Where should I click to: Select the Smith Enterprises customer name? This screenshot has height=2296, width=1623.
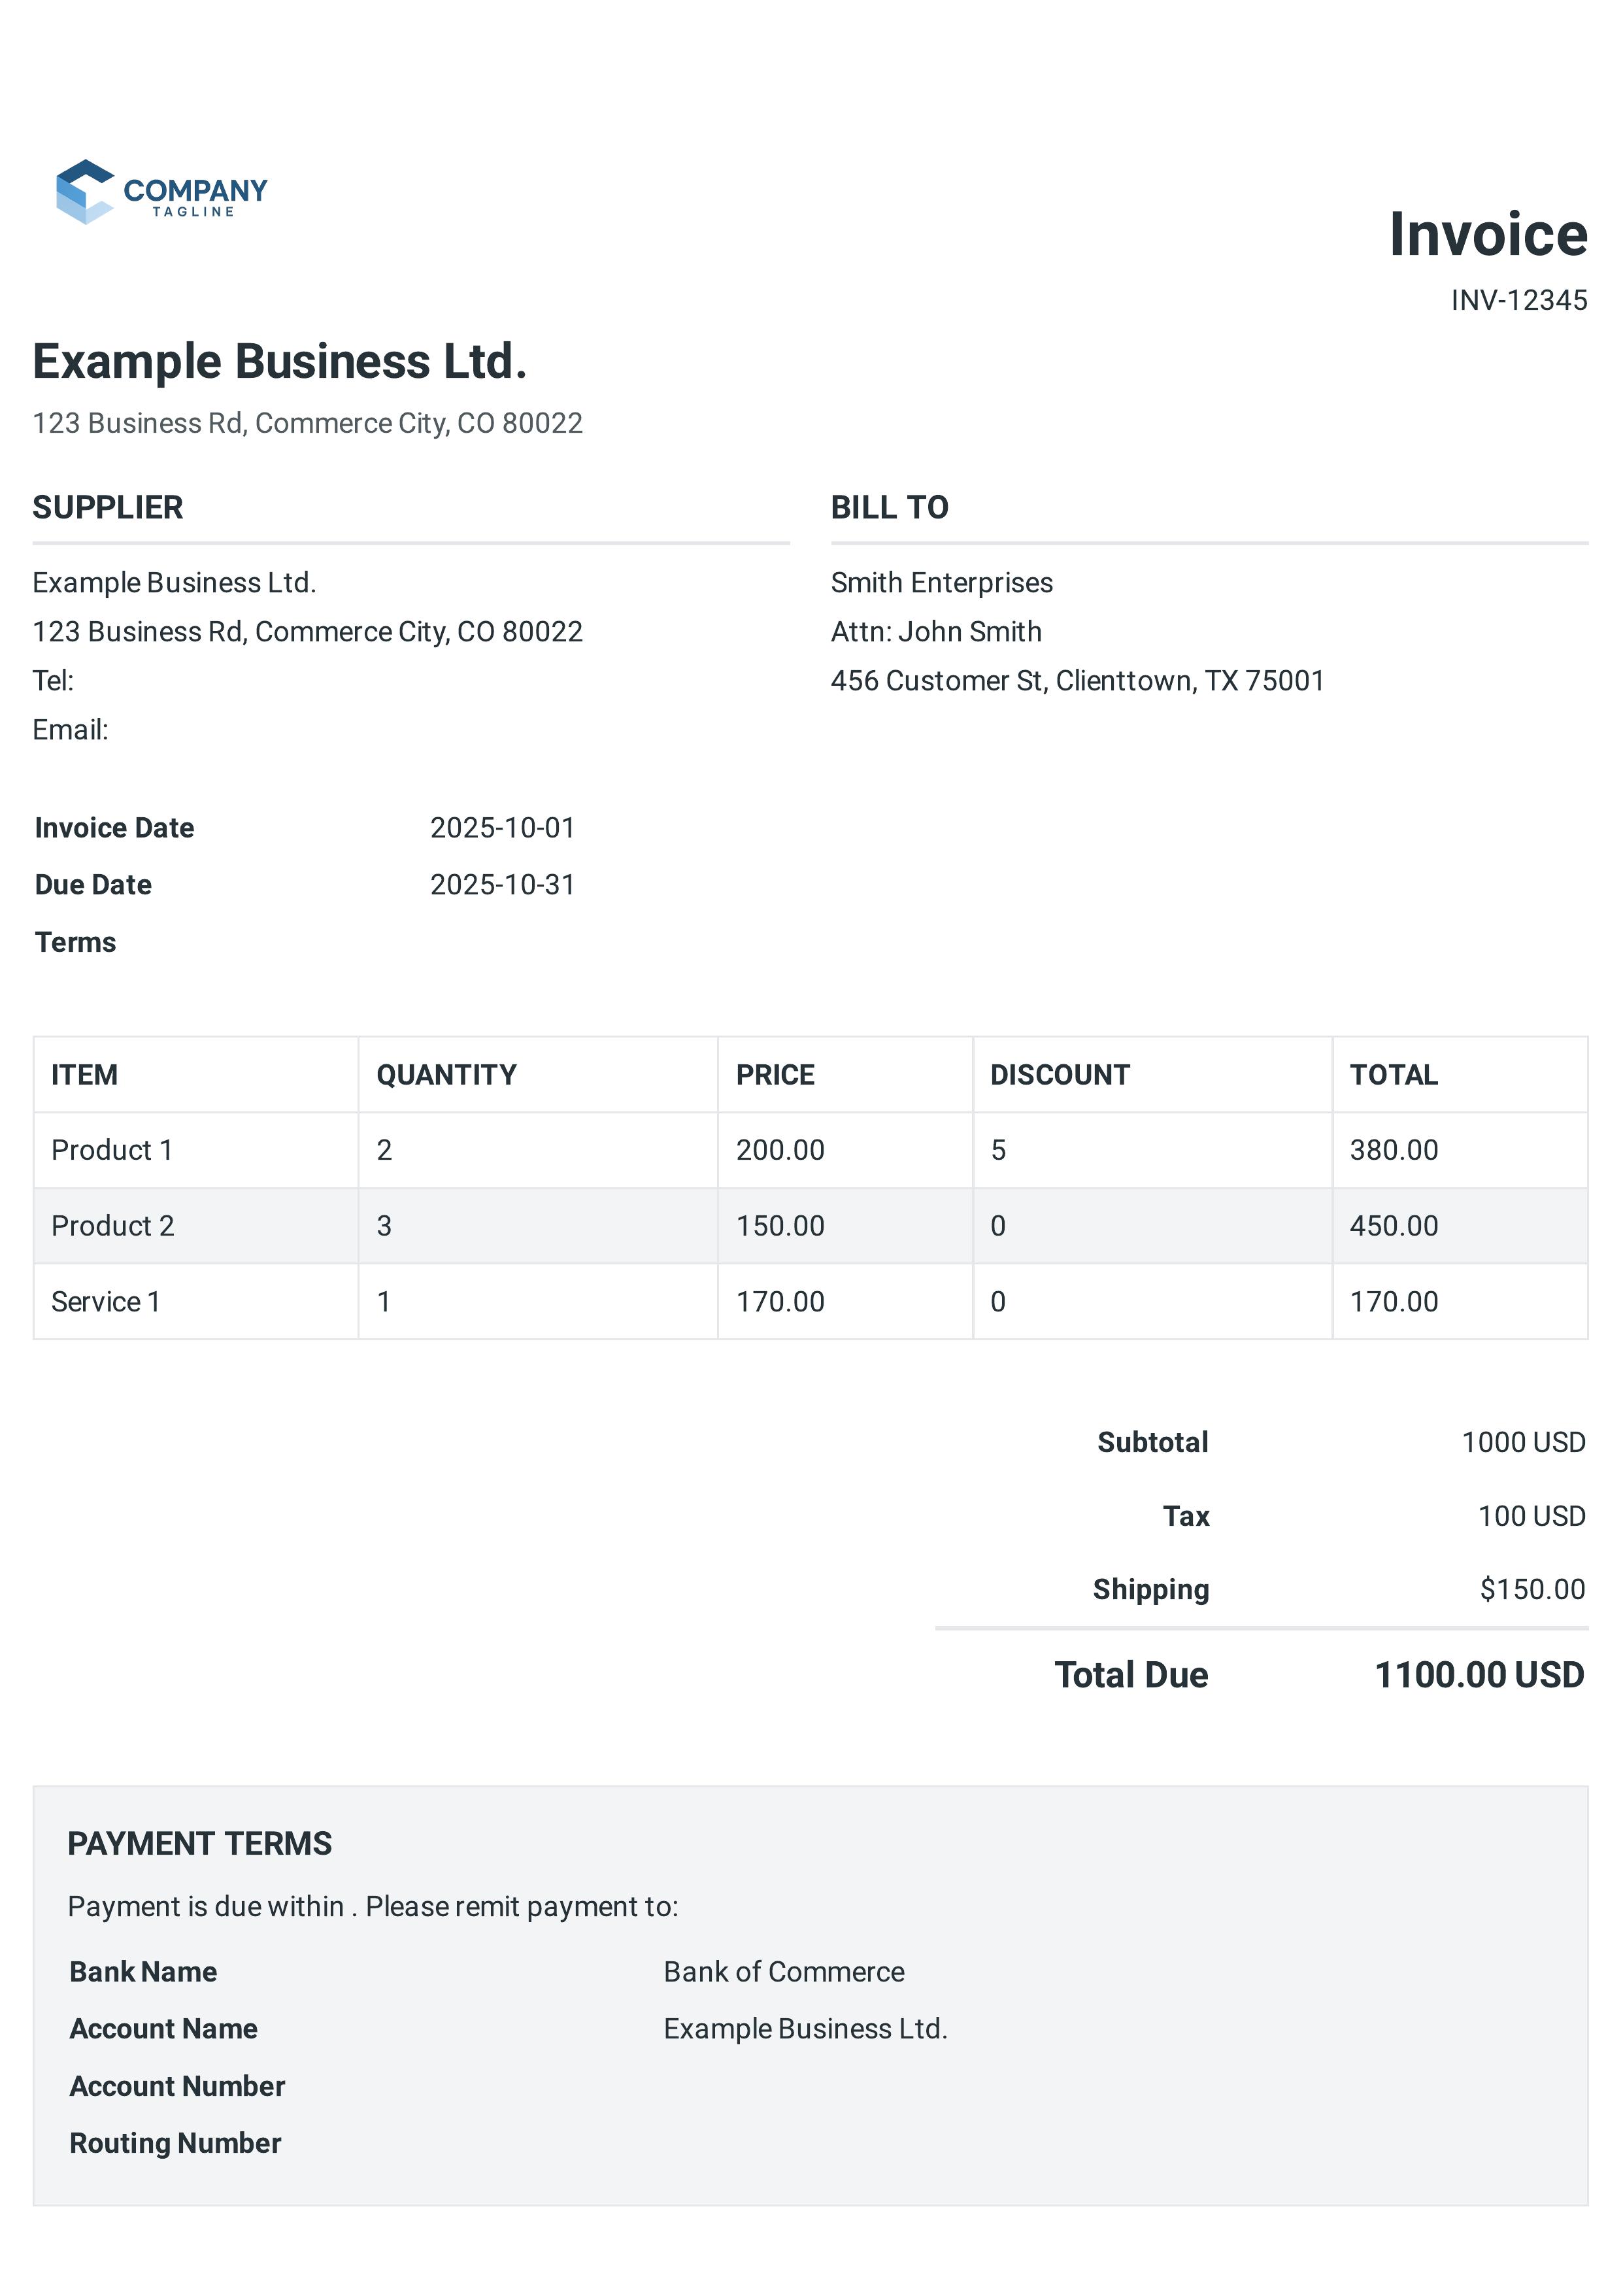[x=941, y=583]
